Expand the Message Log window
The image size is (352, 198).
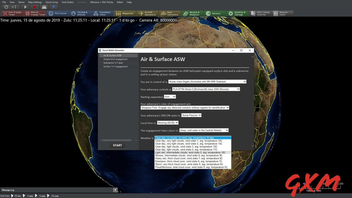tap(115, 190)
